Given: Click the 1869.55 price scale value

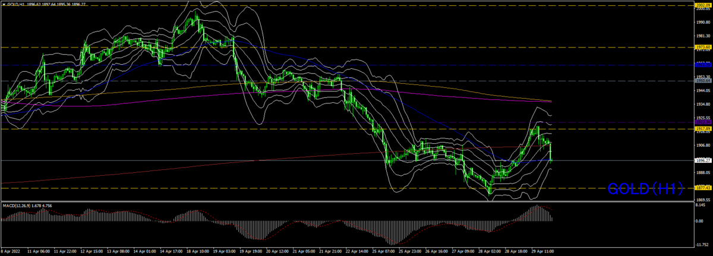Looking at the screenshot, I should 703,200.
